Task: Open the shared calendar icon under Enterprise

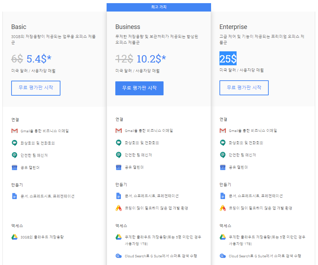Action: (223, 167)
